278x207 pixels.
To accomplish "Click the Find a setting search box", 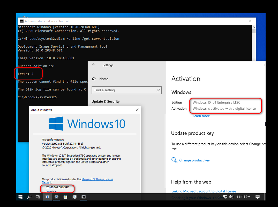I will coord(127,90).
